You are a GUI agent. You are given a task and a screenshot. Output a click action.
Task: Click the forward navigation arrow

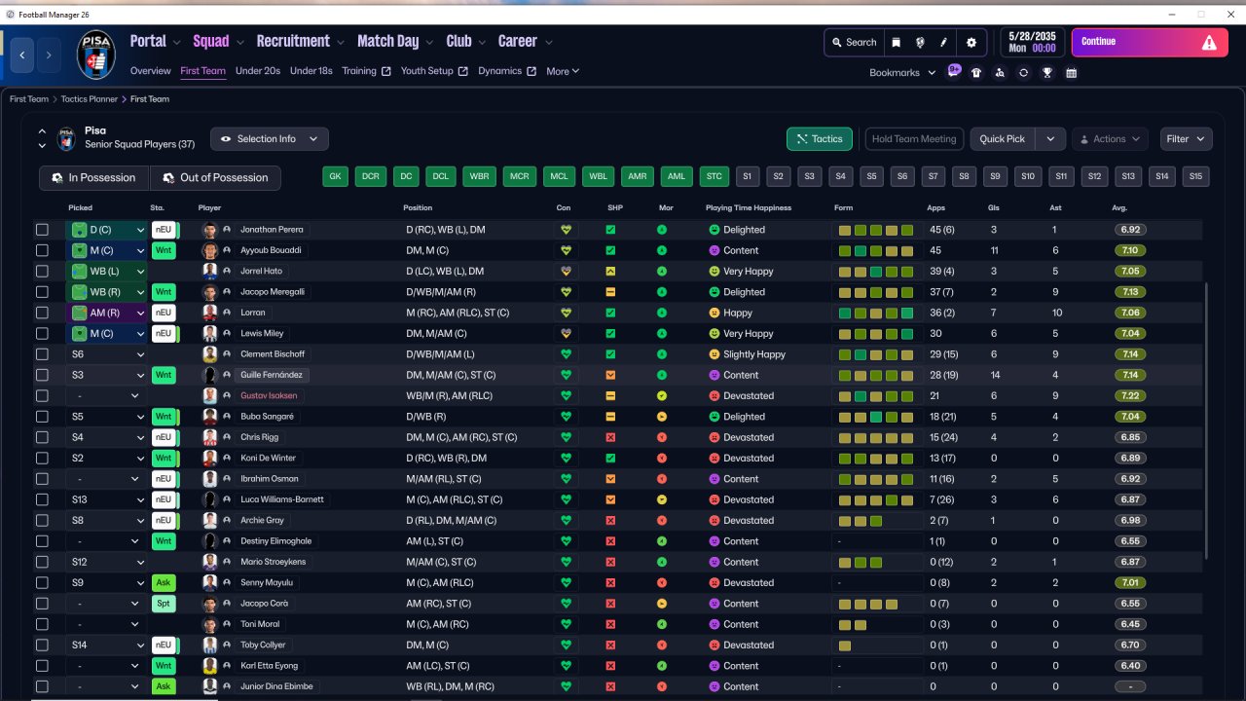coord(49,55)
